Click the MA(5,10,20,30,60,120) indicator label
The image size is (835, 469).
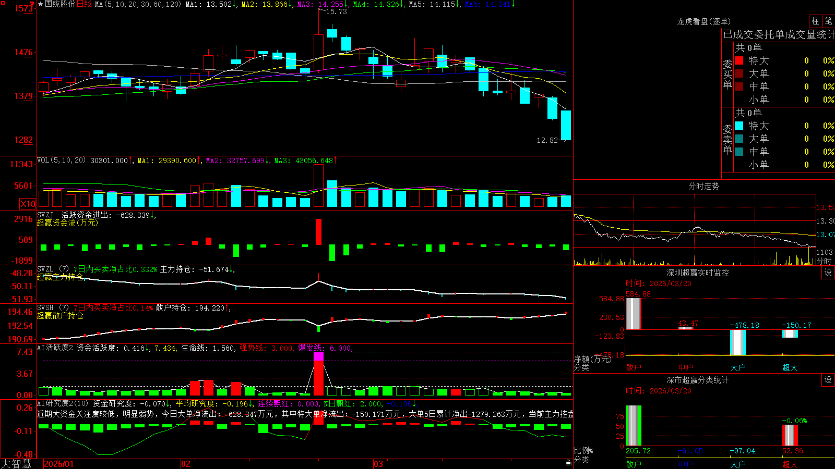138,4
